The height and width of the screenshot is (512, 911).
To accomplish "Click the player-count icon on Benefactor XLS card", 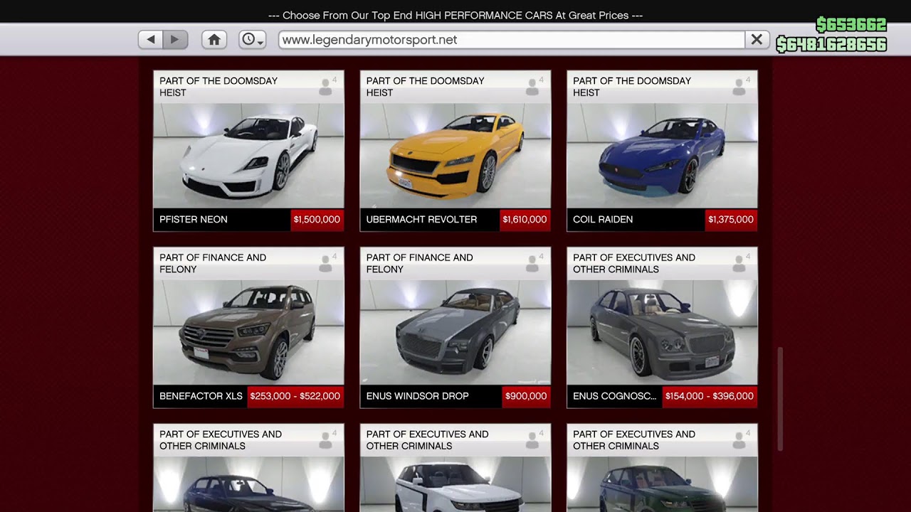I will (x=327, y=263).
